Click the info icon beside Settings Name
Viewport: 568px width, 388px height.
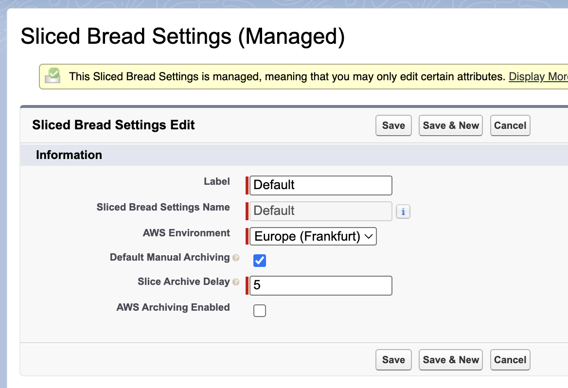[403, 212]
